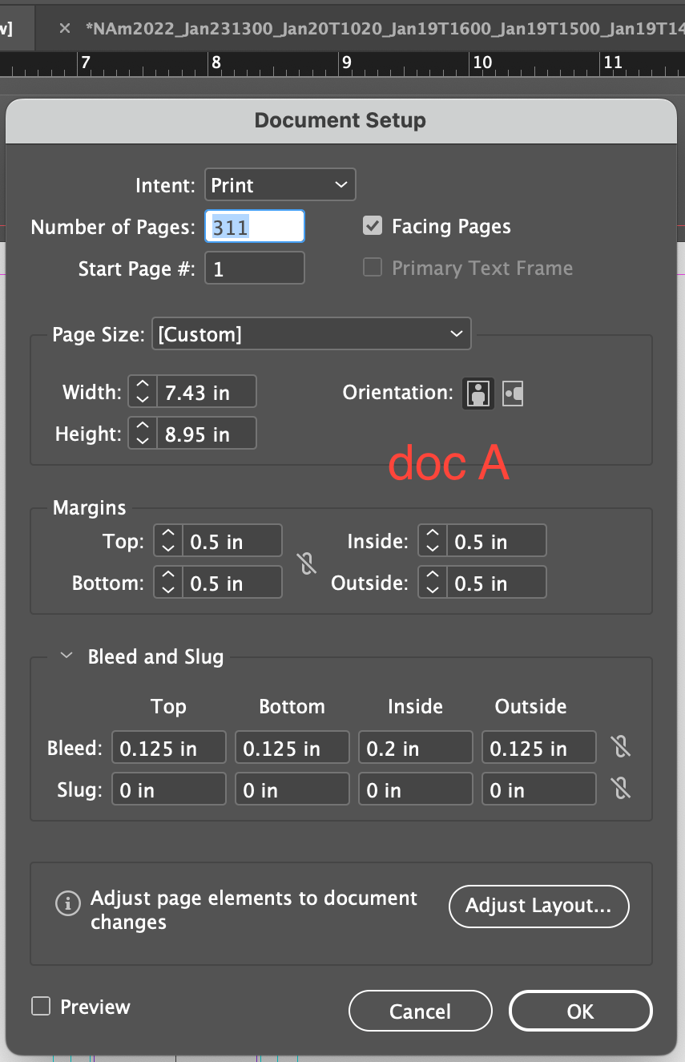Click the Adjust Layout... button
Viewport: 685px width, 1062px height.
[x=538, y=907]
